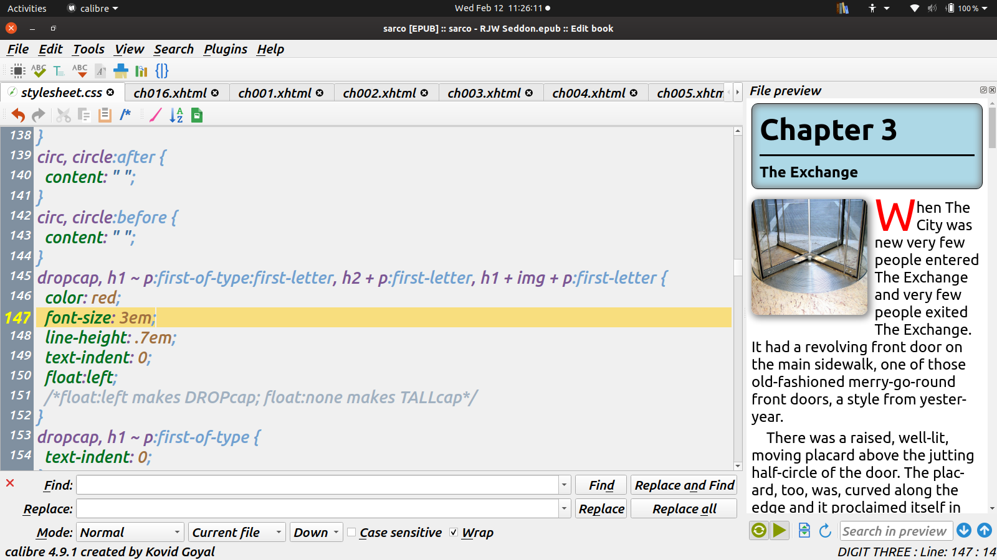The image size is (997, 560).
Task: Float the File preview panel
Action: 983,90
